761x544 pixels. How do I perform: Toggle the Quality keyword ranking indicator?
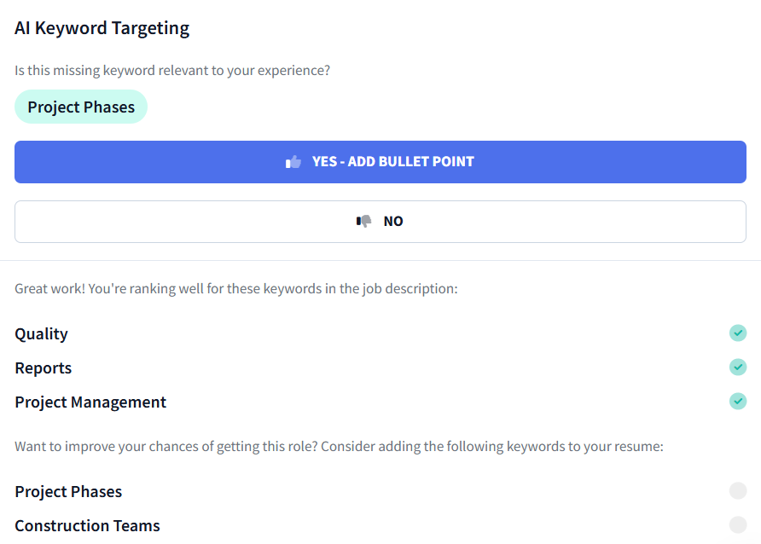[x=738, y=333]
